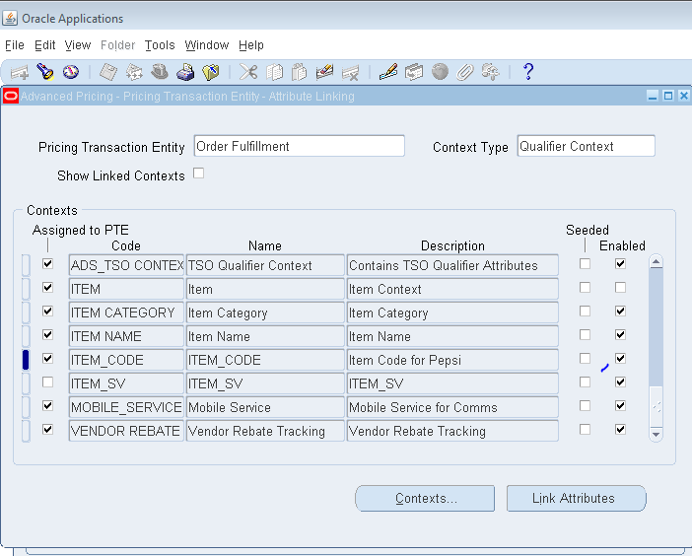
Task: Click the 'Item Code for Pepsi' description field
Action: click(452, 360)
